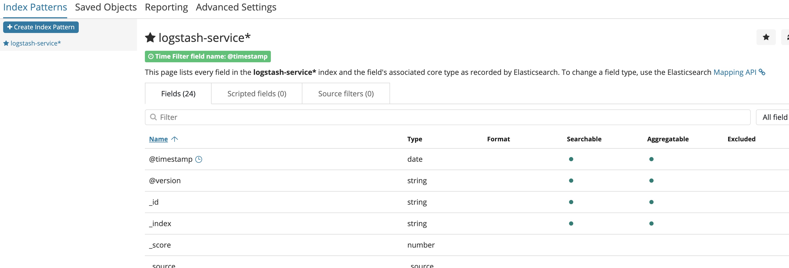The image size is (789, 268).
Task: Click the Format column header
Action: point(498,139)
